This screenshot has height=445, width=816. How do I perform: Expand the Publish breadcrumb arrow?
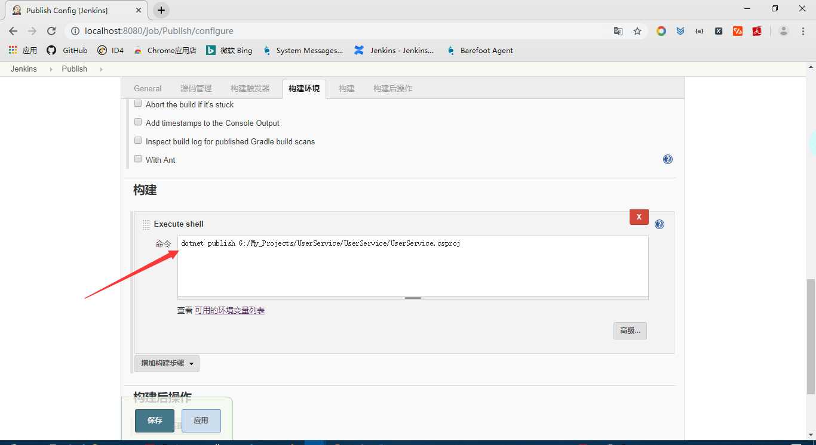click(100, 69)
